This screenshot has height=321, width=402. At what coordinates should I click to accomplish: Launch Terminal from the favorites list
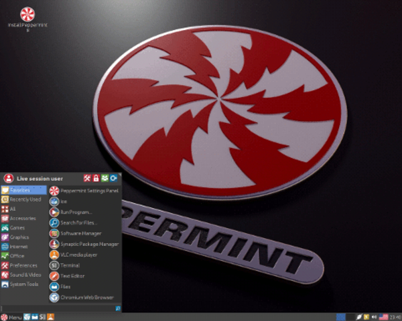point(84,265)
